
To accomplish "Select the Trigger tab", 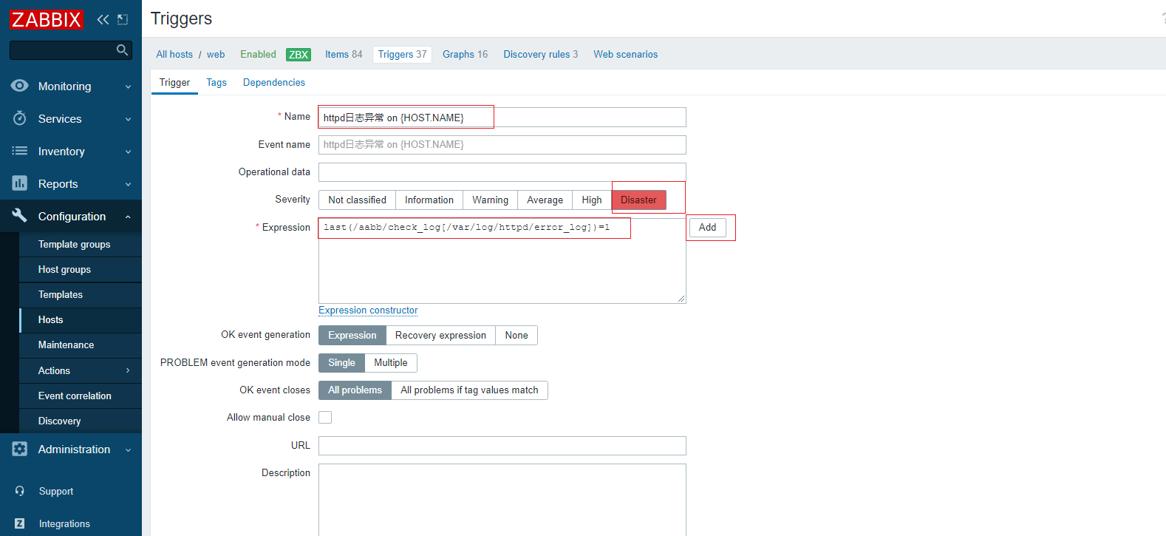I will [174, 83].
